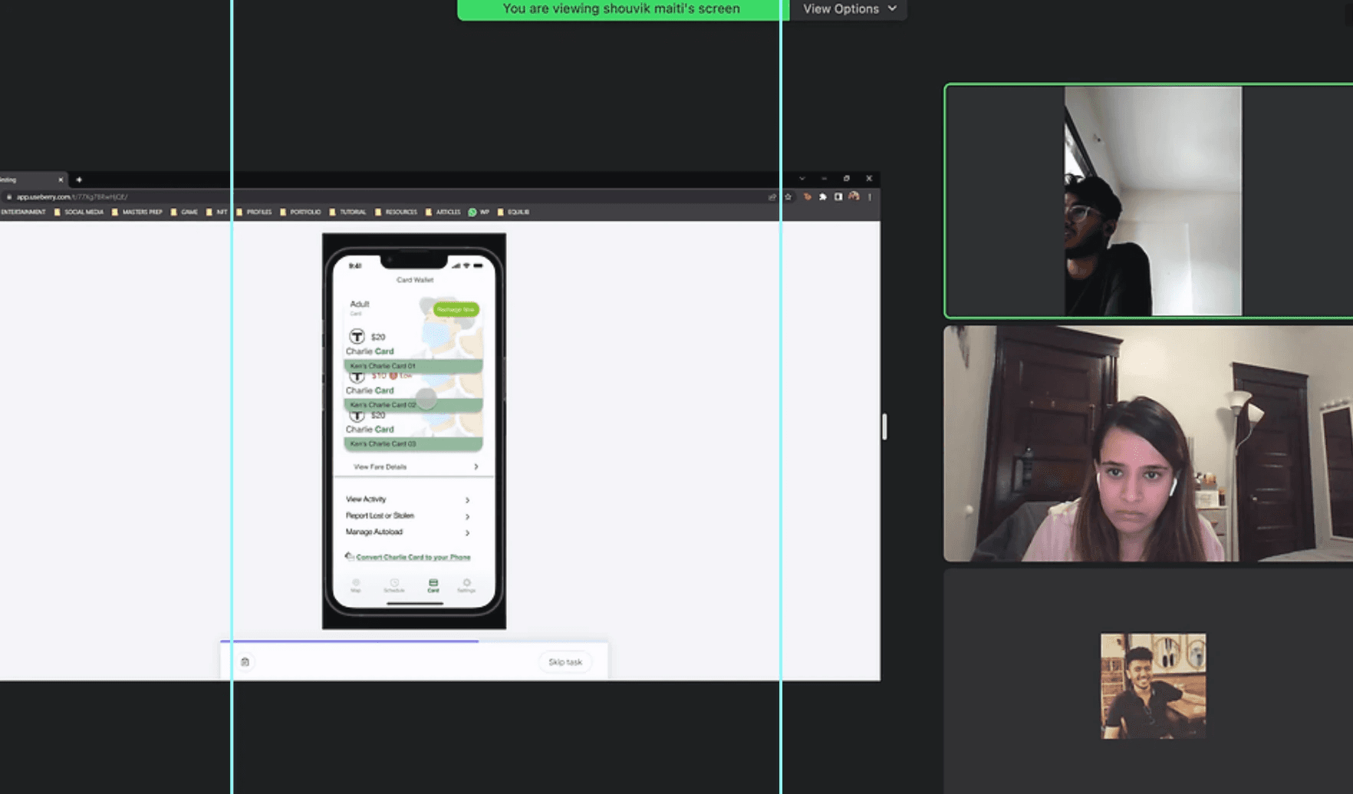Click the Adult card type label

[x=360, y=304]
